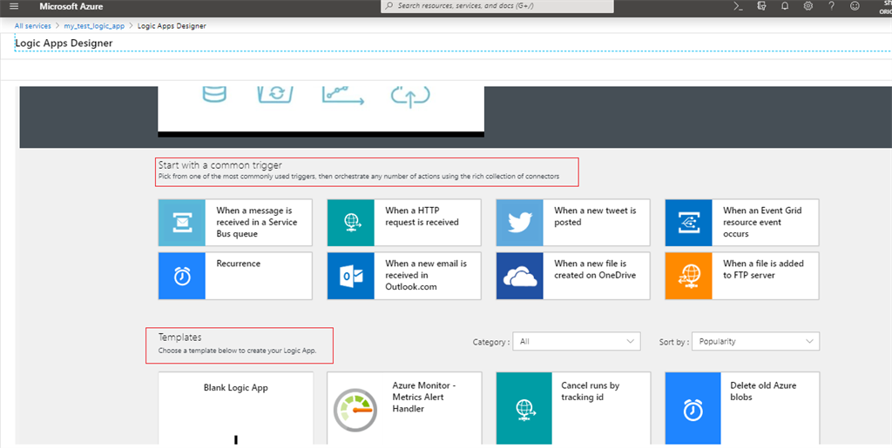Open the notifications bell
892x448 pixels.
[x=785, y=6]
